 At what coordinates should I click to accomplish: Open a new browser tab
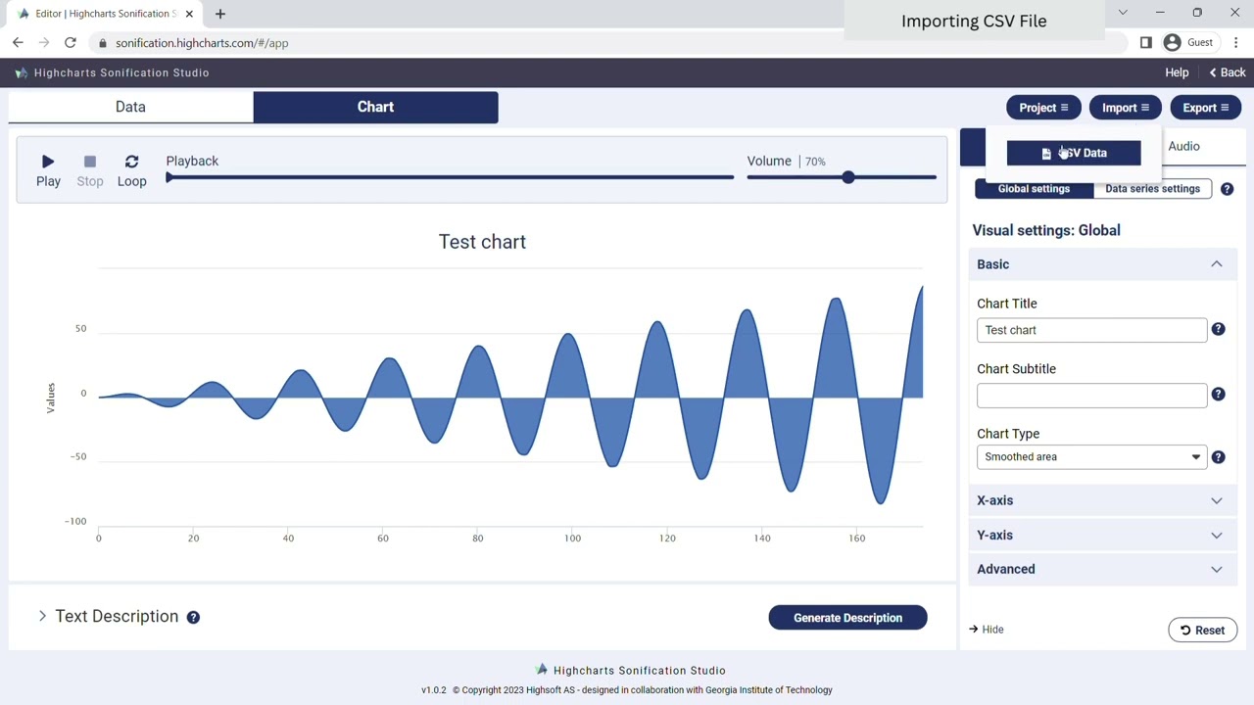(x=220, y=14)
